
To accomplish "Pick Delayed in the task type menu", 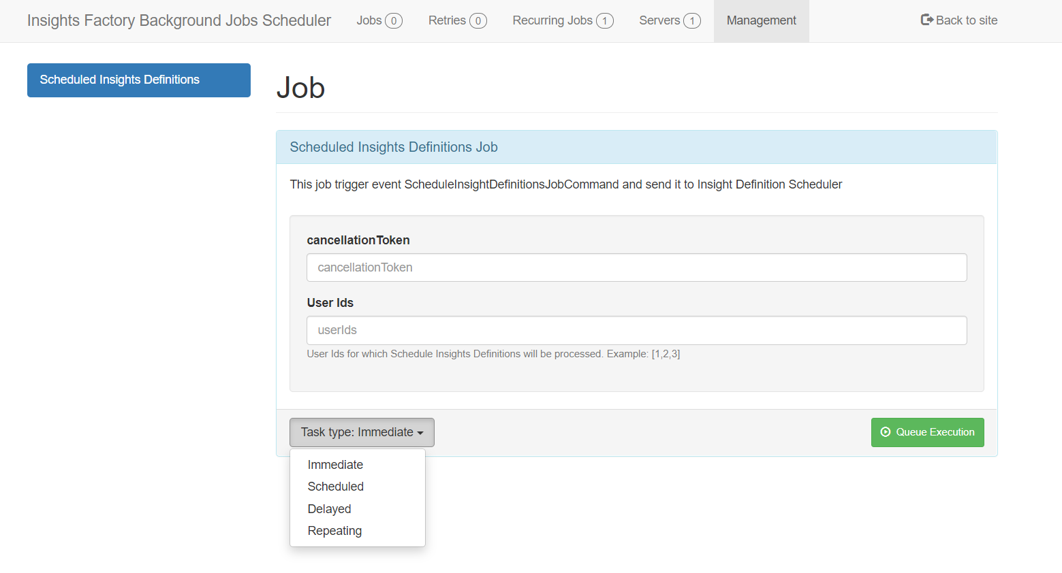I will click(x=329, y=509).
